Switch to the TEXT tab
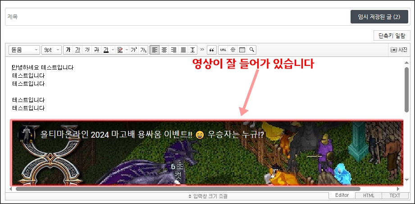This screenshot has width=415, height=204. click(x=395, y=195)
